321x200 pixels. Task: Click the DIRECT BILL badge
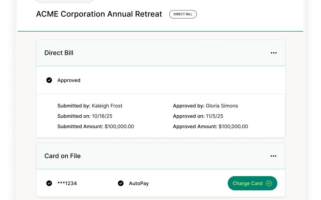183,14
